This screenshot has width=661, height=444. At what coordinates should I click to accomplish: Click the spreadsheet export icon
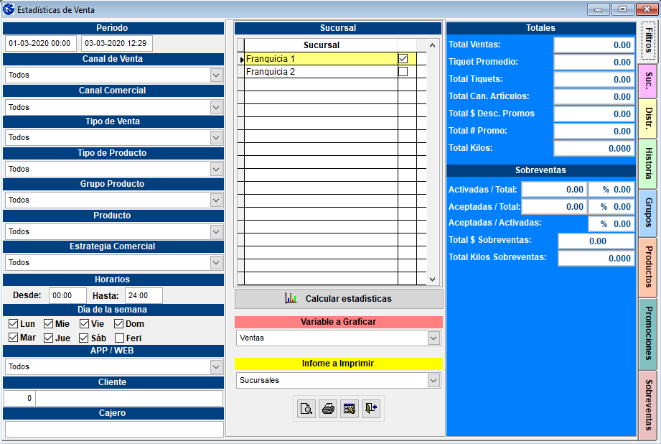click(350, 409)
